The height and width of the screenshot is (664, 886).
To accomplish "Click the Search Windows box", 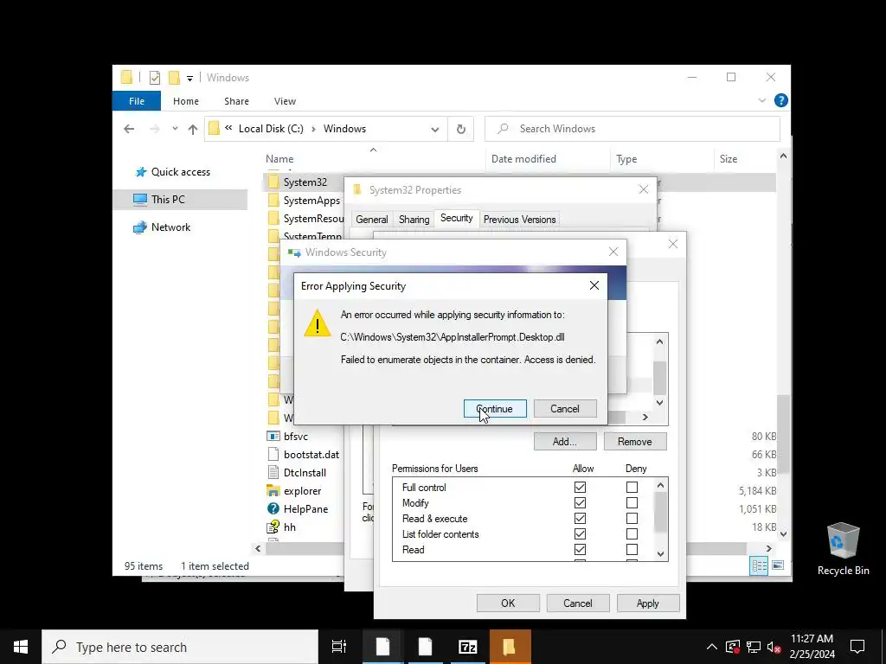I will point(632,129).
